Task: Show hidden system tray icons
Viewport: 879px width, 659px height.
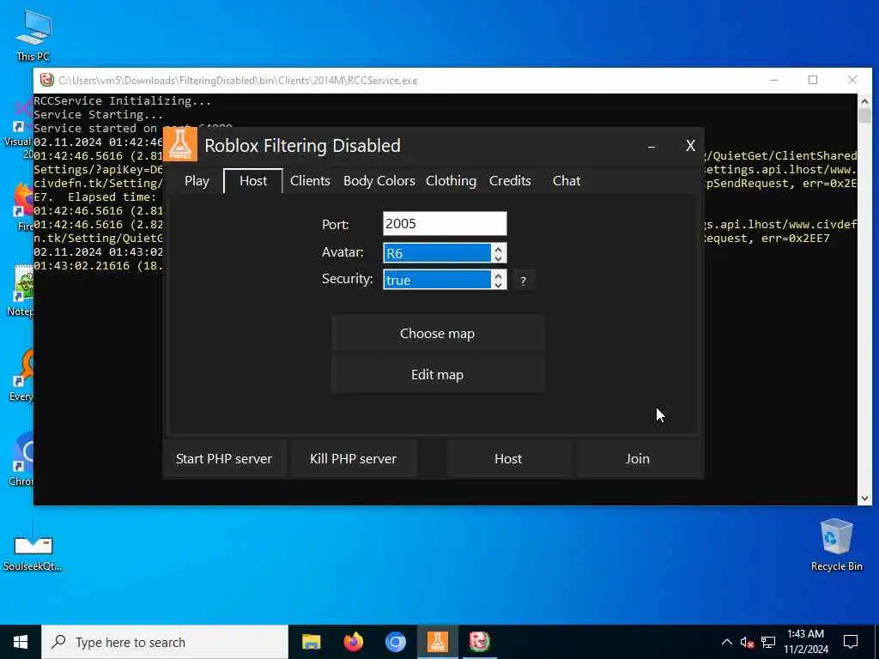Action: pyautogui.click(x=726, y=642)
